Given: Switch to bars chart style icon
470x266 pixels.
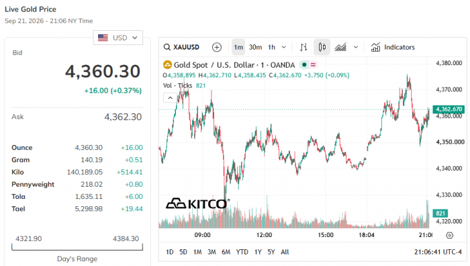Looking at the screenshot, I should (x=303, y=47).
